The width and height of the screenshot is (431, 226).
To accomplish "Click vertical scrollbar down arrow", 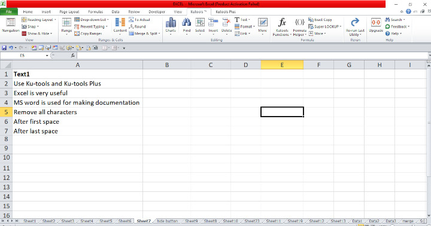I will click(x=429, y=216).
